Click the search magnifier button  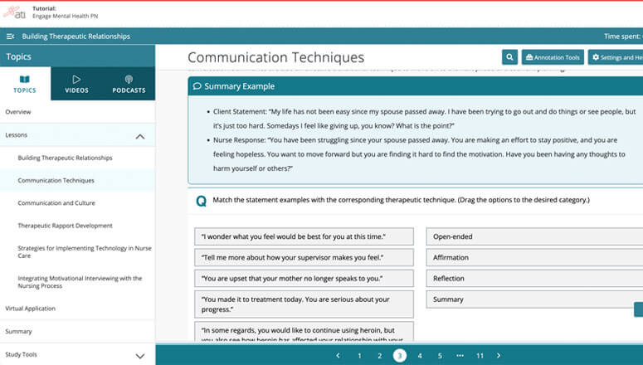509,57
